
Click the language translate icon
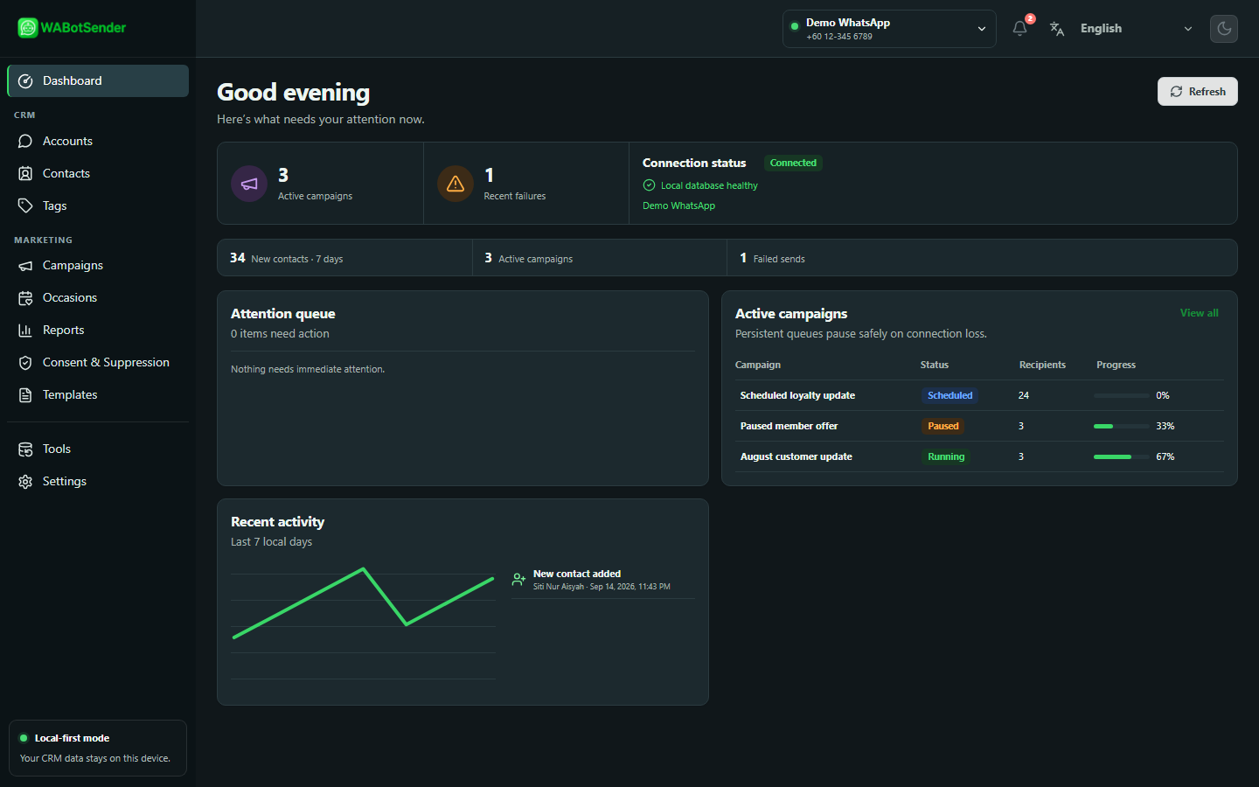[1057, 29]
